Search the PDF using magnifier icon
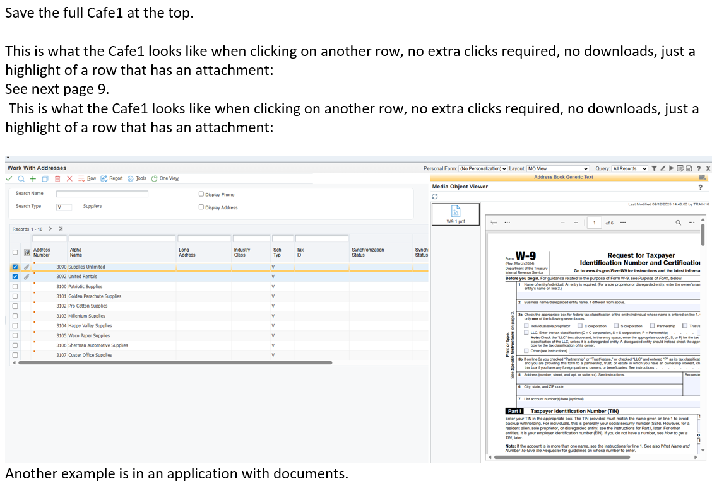Viewport: 724px width, 486px height. (679, 223)
